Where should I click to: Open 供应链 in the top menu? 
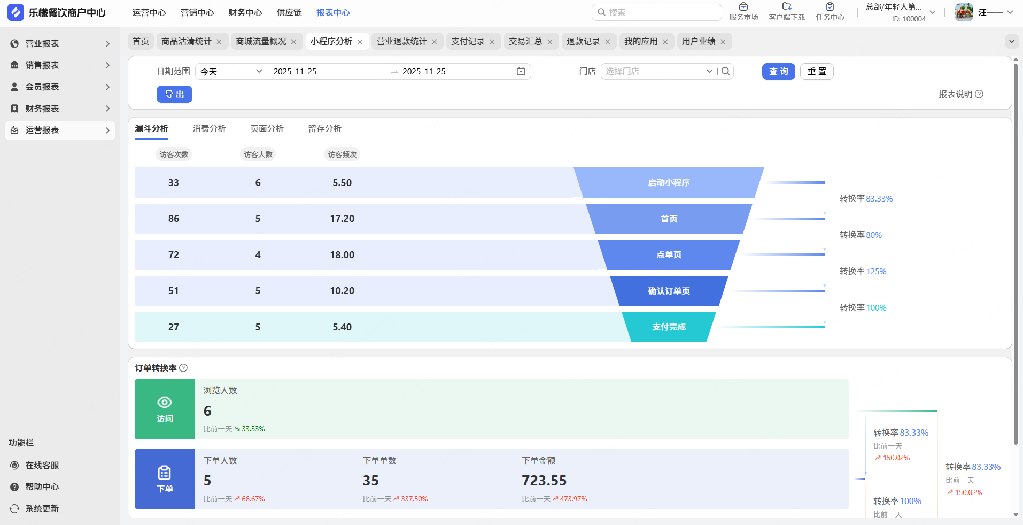(x=289, y=12)
